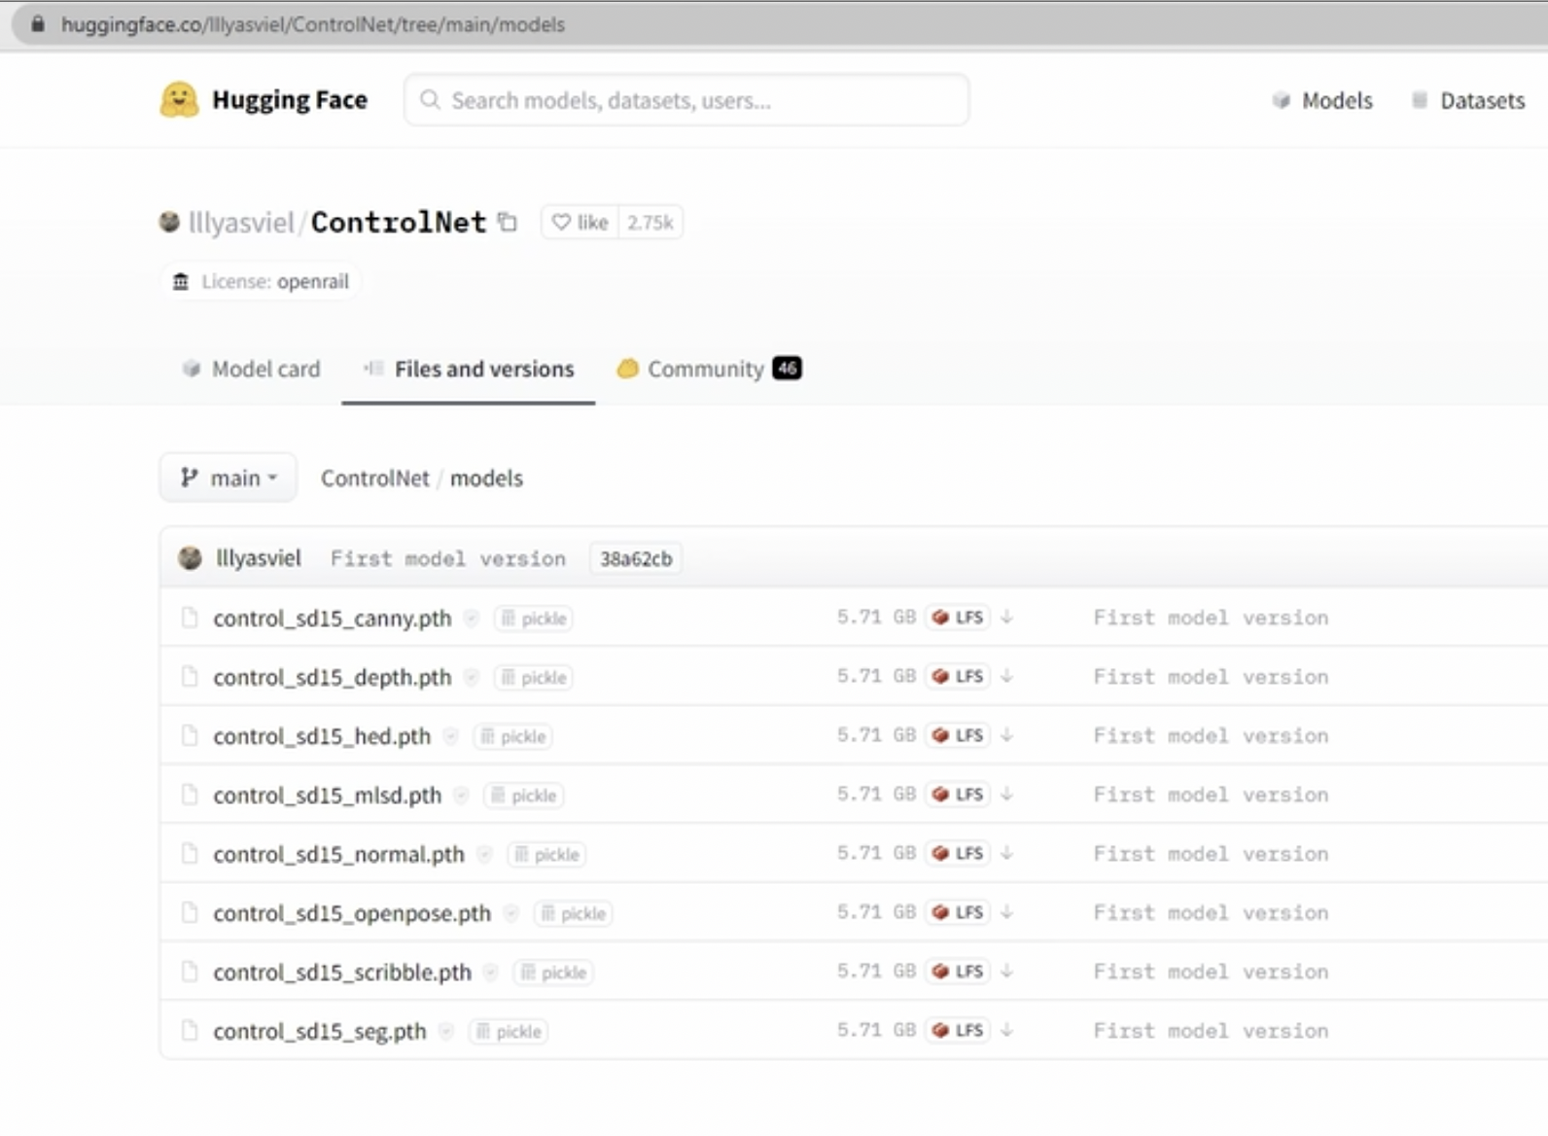Open control_sd15_canny.pth file
Image resolution: width=1548 pixels, height=1136 pixels.
[x=333, y=619]
